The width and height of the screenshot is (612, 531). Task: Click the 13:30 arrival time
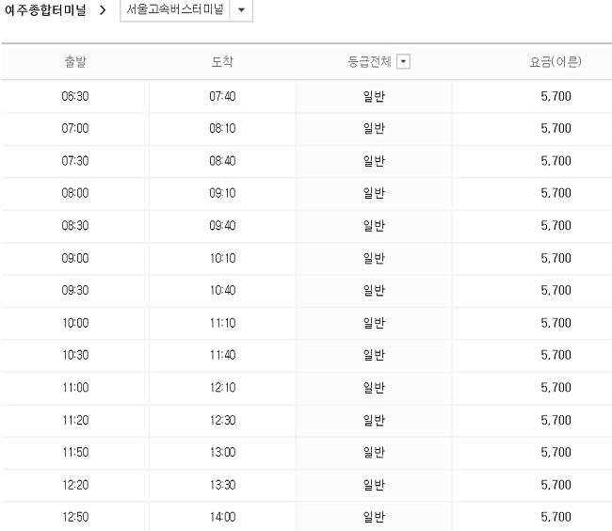(222, 485)
